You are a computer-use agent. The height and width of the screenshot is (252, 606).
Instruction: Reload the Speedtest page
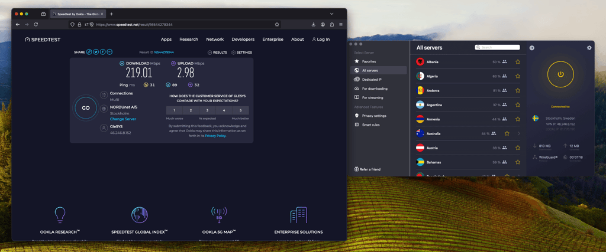coord(36,24)
